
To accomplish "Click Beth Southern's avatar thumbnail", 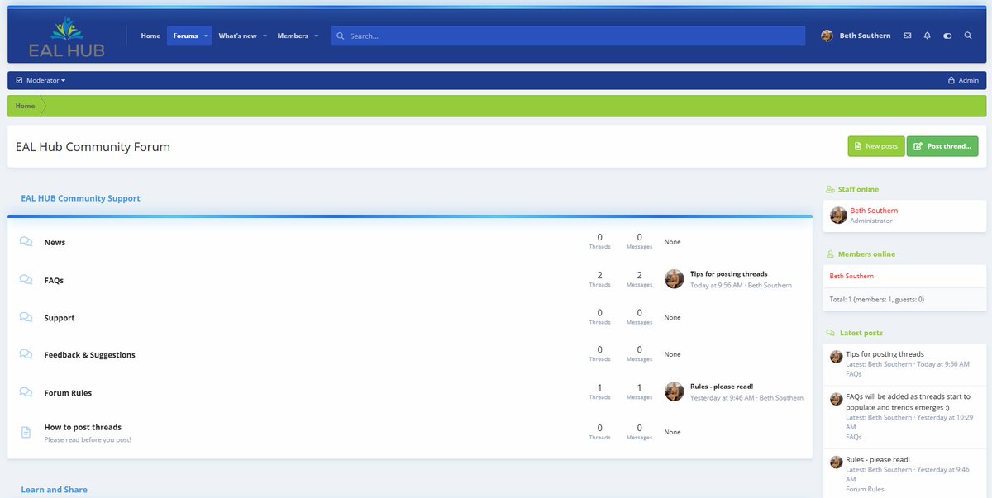I will (827, 35).
